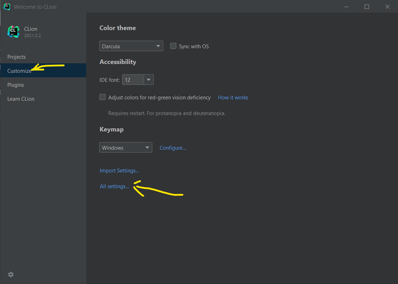Follow the How it works link
The width and height of the screenshot is (398, 284).
[x=233, y=98]
